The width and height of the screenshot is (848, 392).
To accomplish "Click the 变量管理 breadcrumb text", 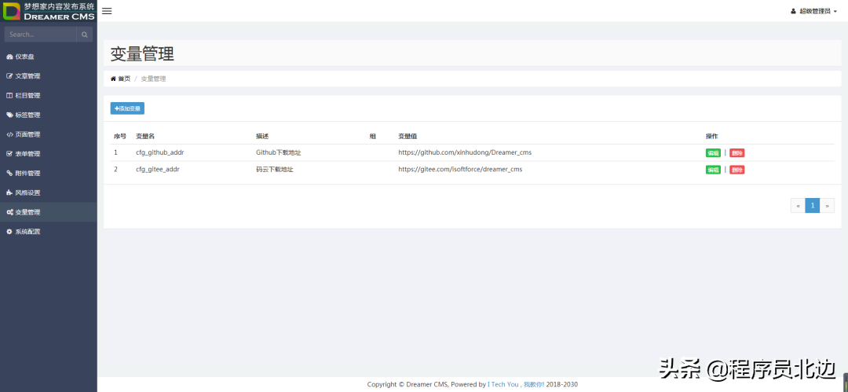I will tap(153, 79).
